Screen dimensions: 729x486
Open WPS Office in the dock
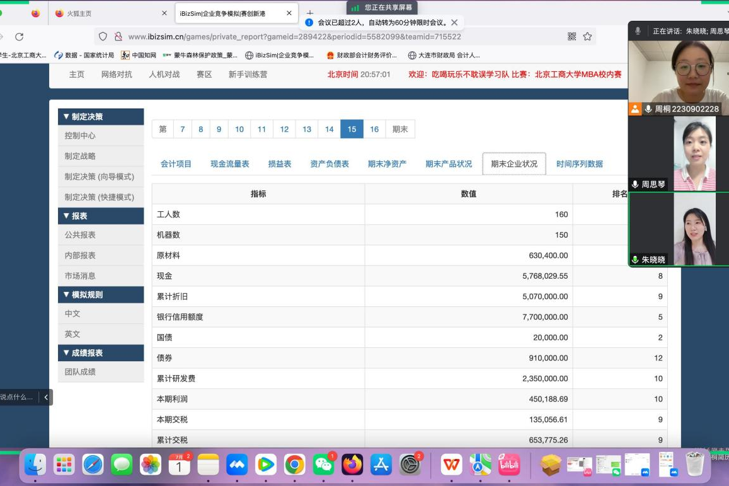click(x=451, y=465)
